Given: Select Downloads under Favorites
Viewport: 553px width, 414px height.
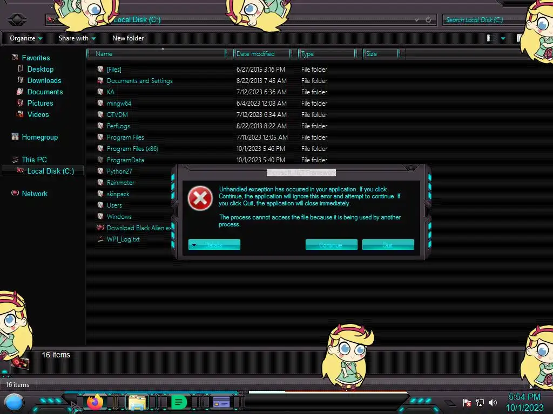Looking at the screenshot, I should click(x=44, y=81).
